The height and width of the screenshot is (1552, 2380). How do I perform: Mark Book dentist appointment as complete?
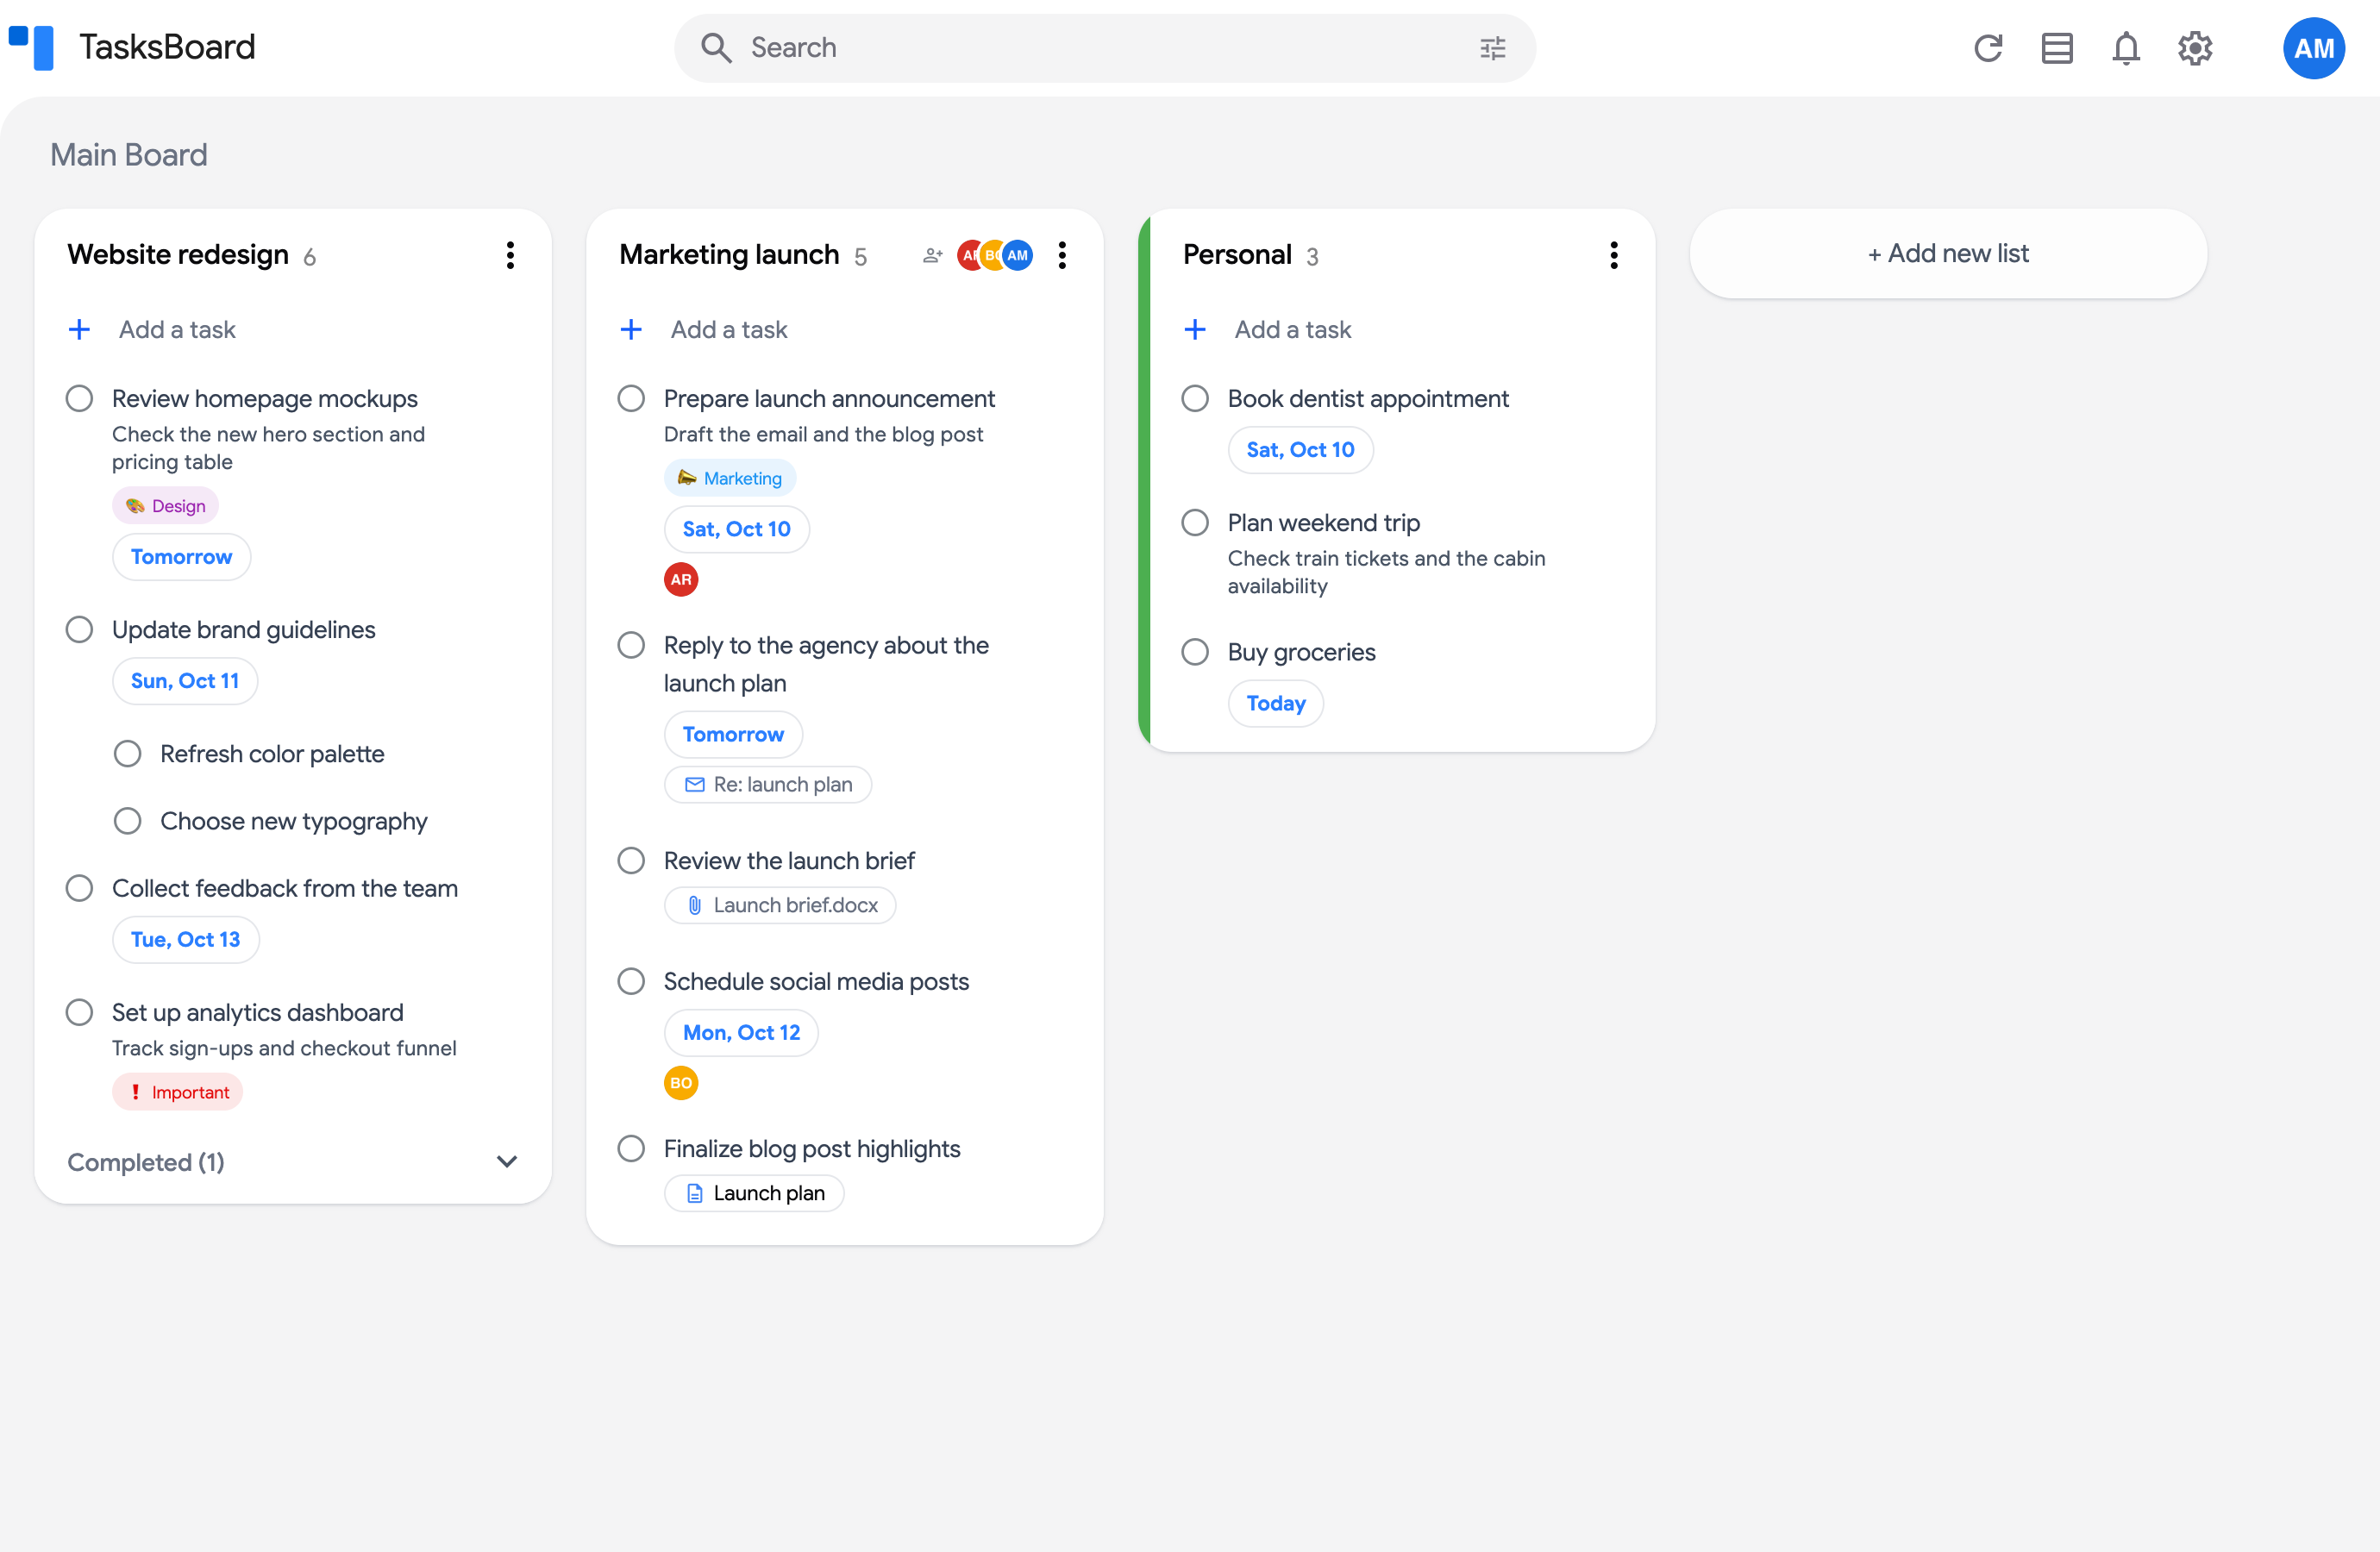tap(1195, 398)
